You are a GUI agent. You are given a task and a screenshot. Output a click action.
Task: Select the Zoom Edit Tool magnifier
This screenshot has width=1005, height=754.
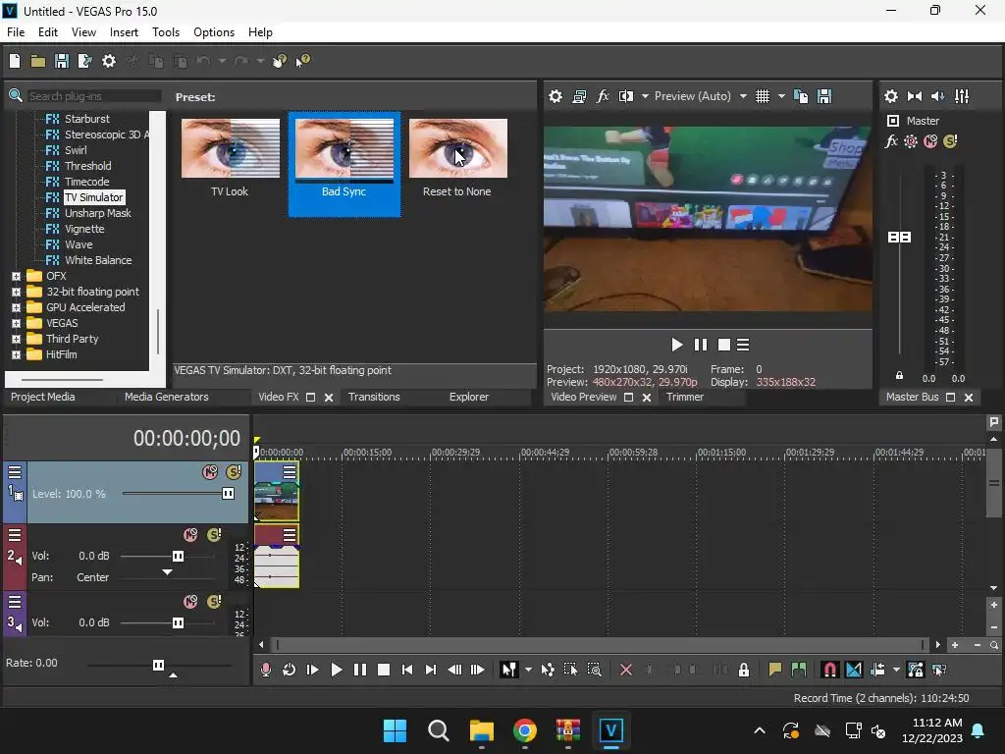594,670
